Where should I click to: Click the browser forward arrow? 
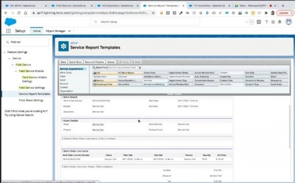(x=12, y=13)
